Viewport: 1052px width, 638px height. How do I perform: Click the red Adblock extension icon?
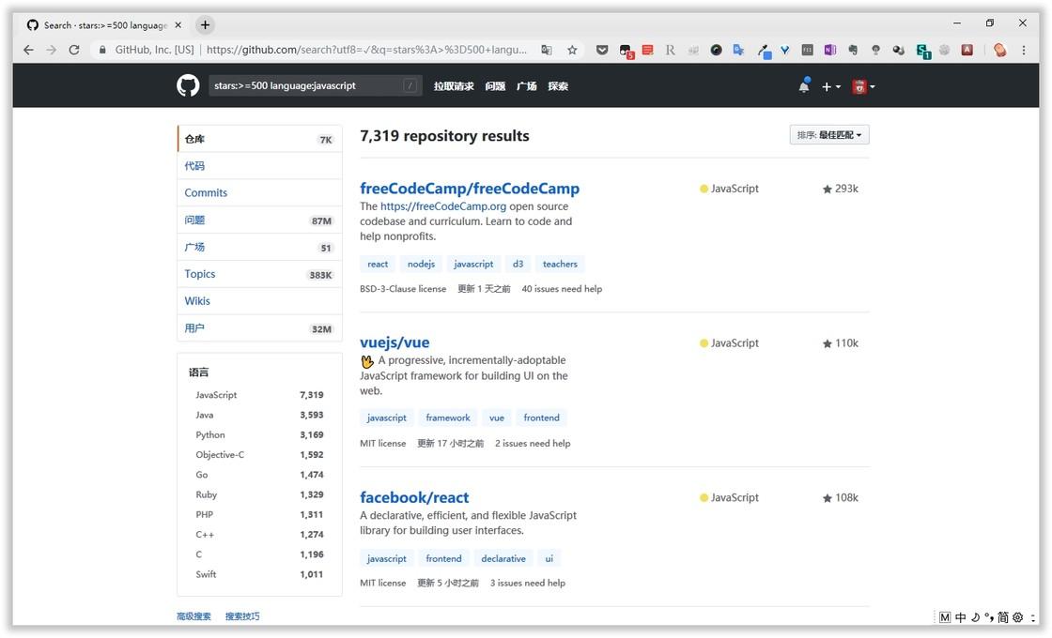967,50
